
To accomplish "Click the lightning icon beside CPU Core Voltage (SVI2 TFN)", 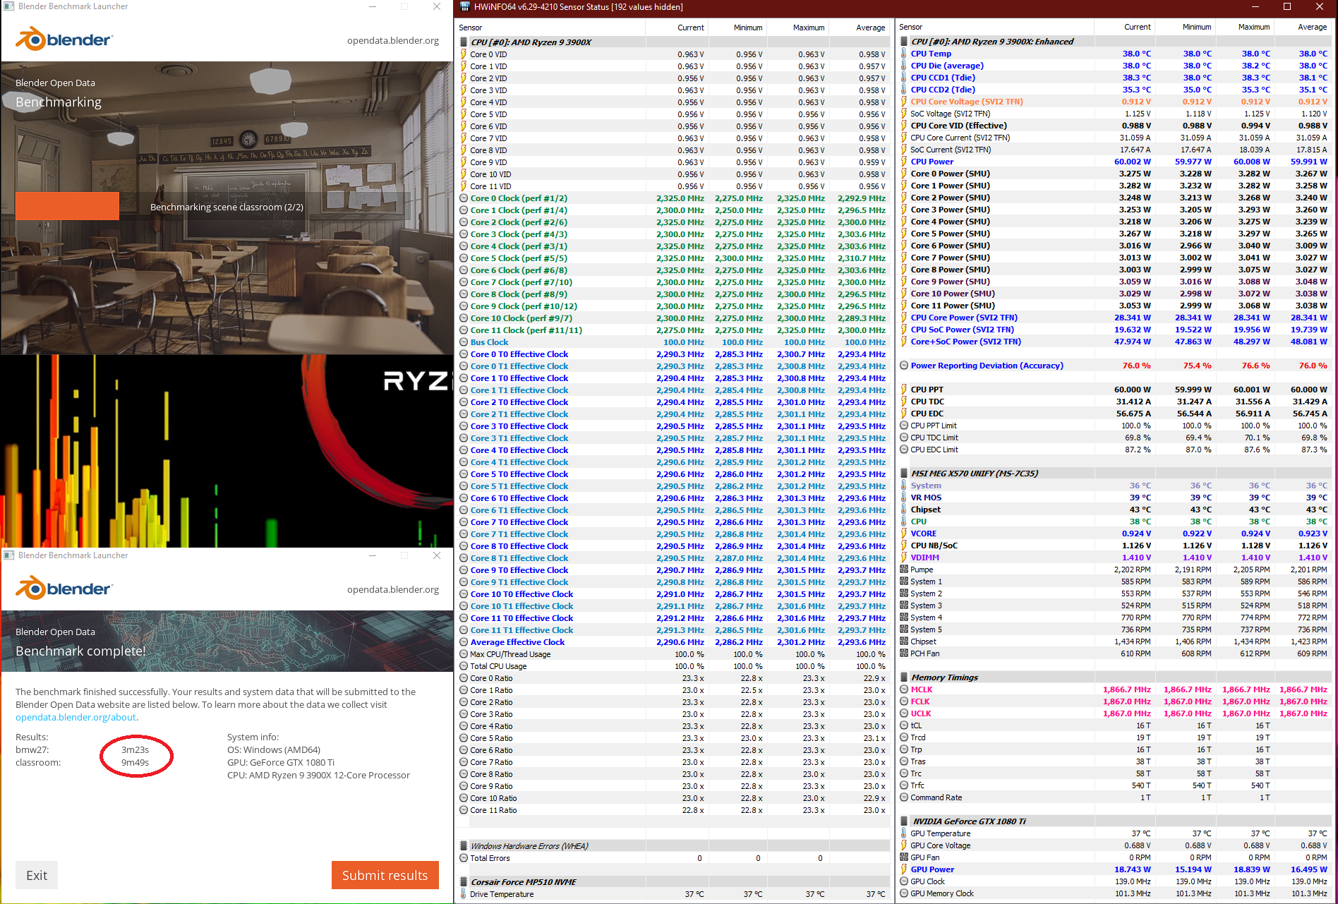I will pos(904,102).
